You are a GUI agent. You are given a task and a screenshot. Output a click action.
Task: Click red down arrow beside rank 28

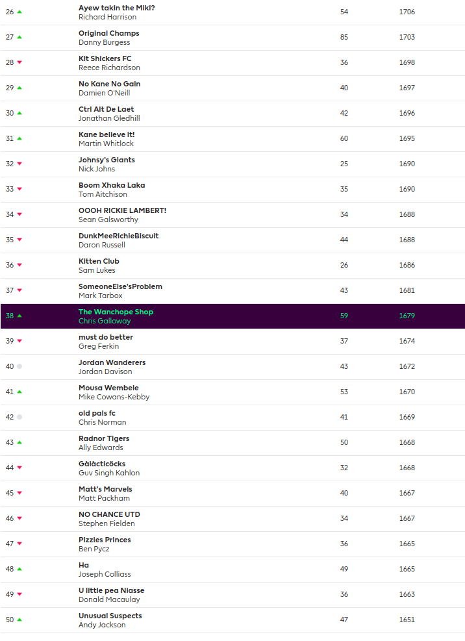pyautogui.click(x=19, y=62)
